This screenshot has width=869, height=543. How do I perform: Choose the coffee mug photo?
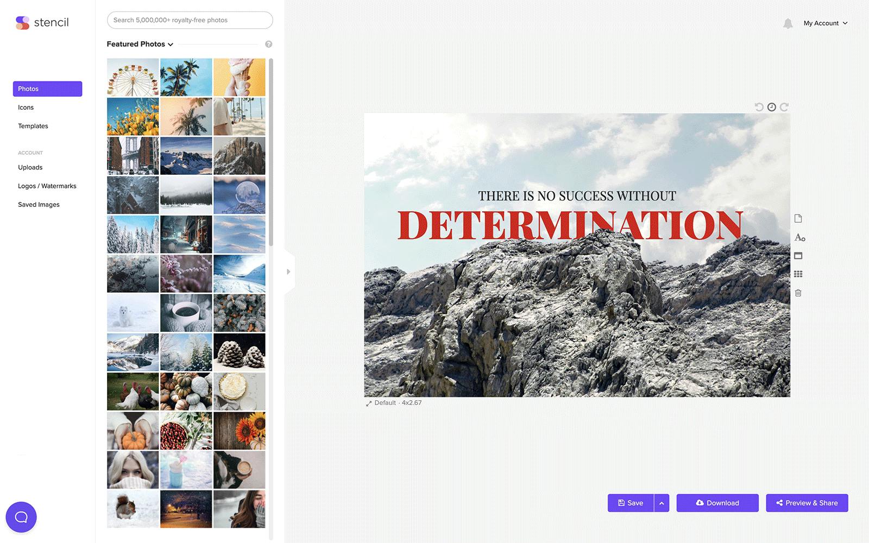pyautogui.click(x=186, y=313)
